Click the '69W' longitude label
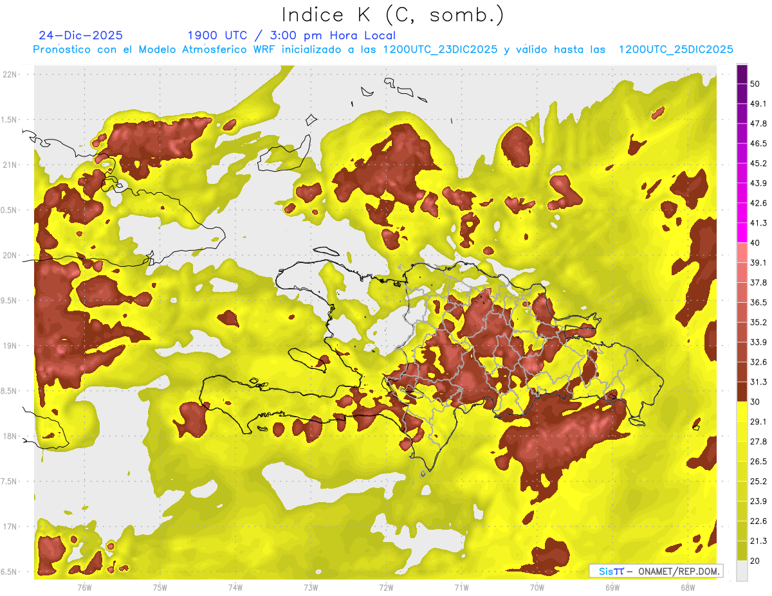Viewport: 772px width, 596px height. pos(612,588)
